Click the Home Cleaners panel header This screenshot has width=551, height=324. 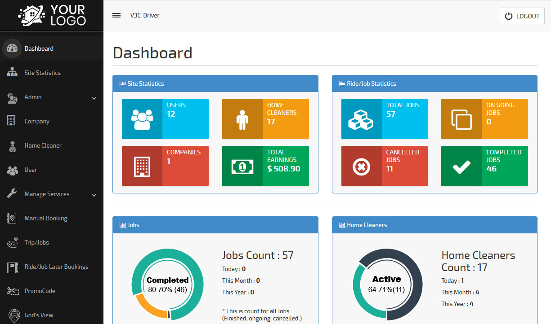tap(435, 225)
